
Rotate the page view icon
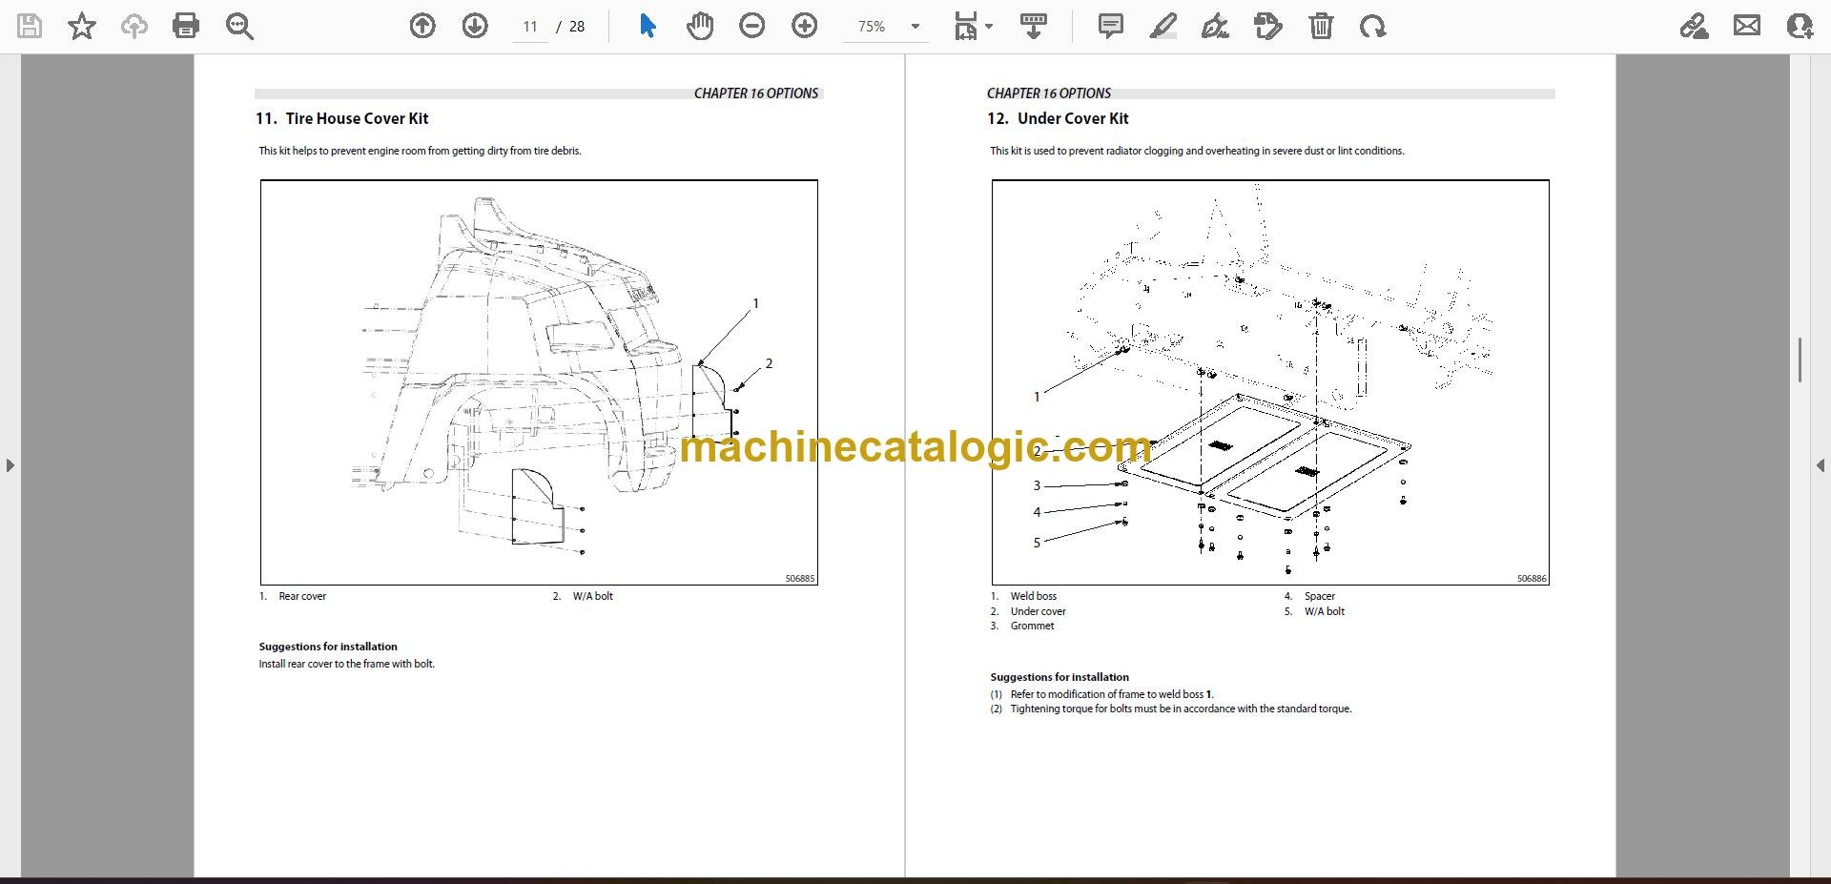1373,26
